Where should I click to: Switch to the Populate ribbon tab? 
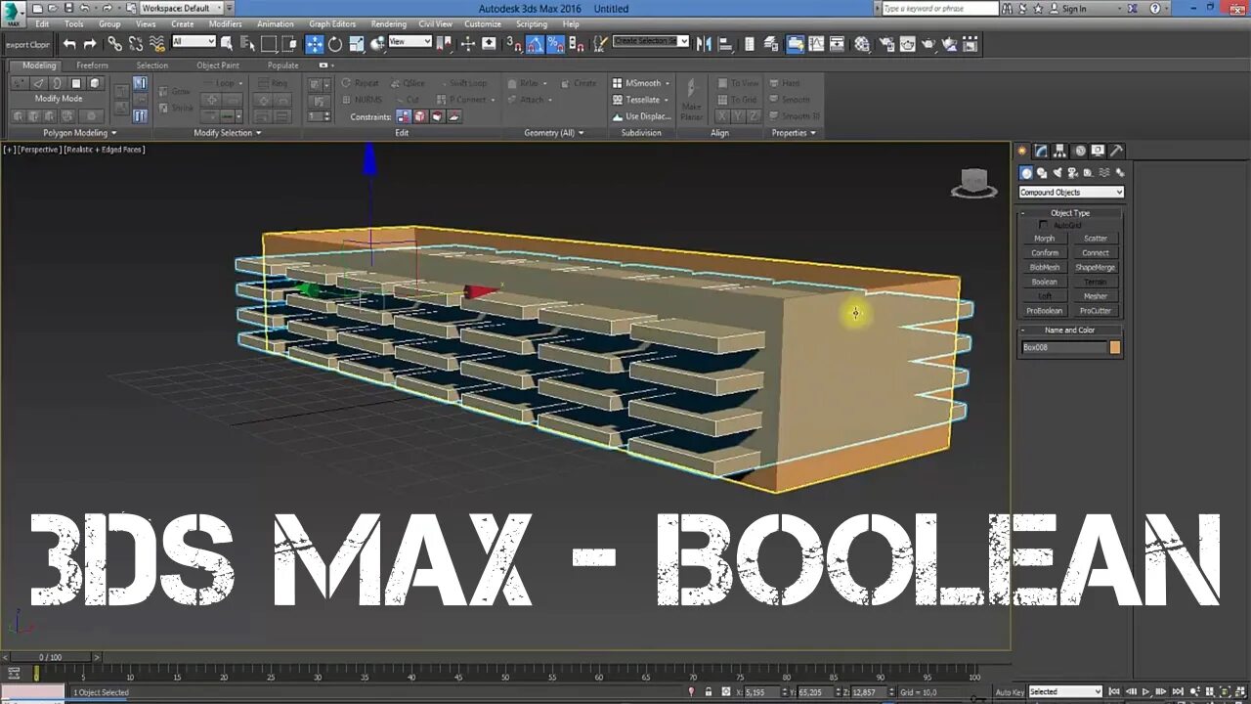[282, 66]
